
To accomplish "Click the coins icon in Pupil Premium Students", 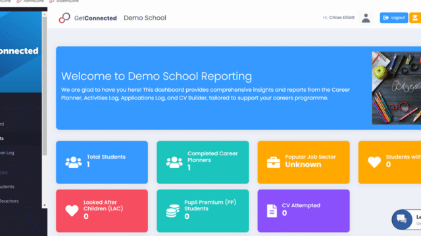I will (172, 211).
